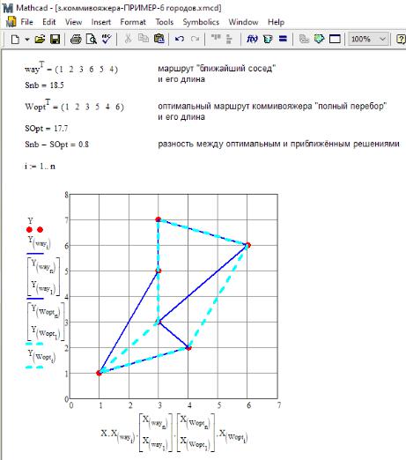This screenshot has width=406, height=460.
Task: Click the Resource Center window icon
Action: click(335, 39)
